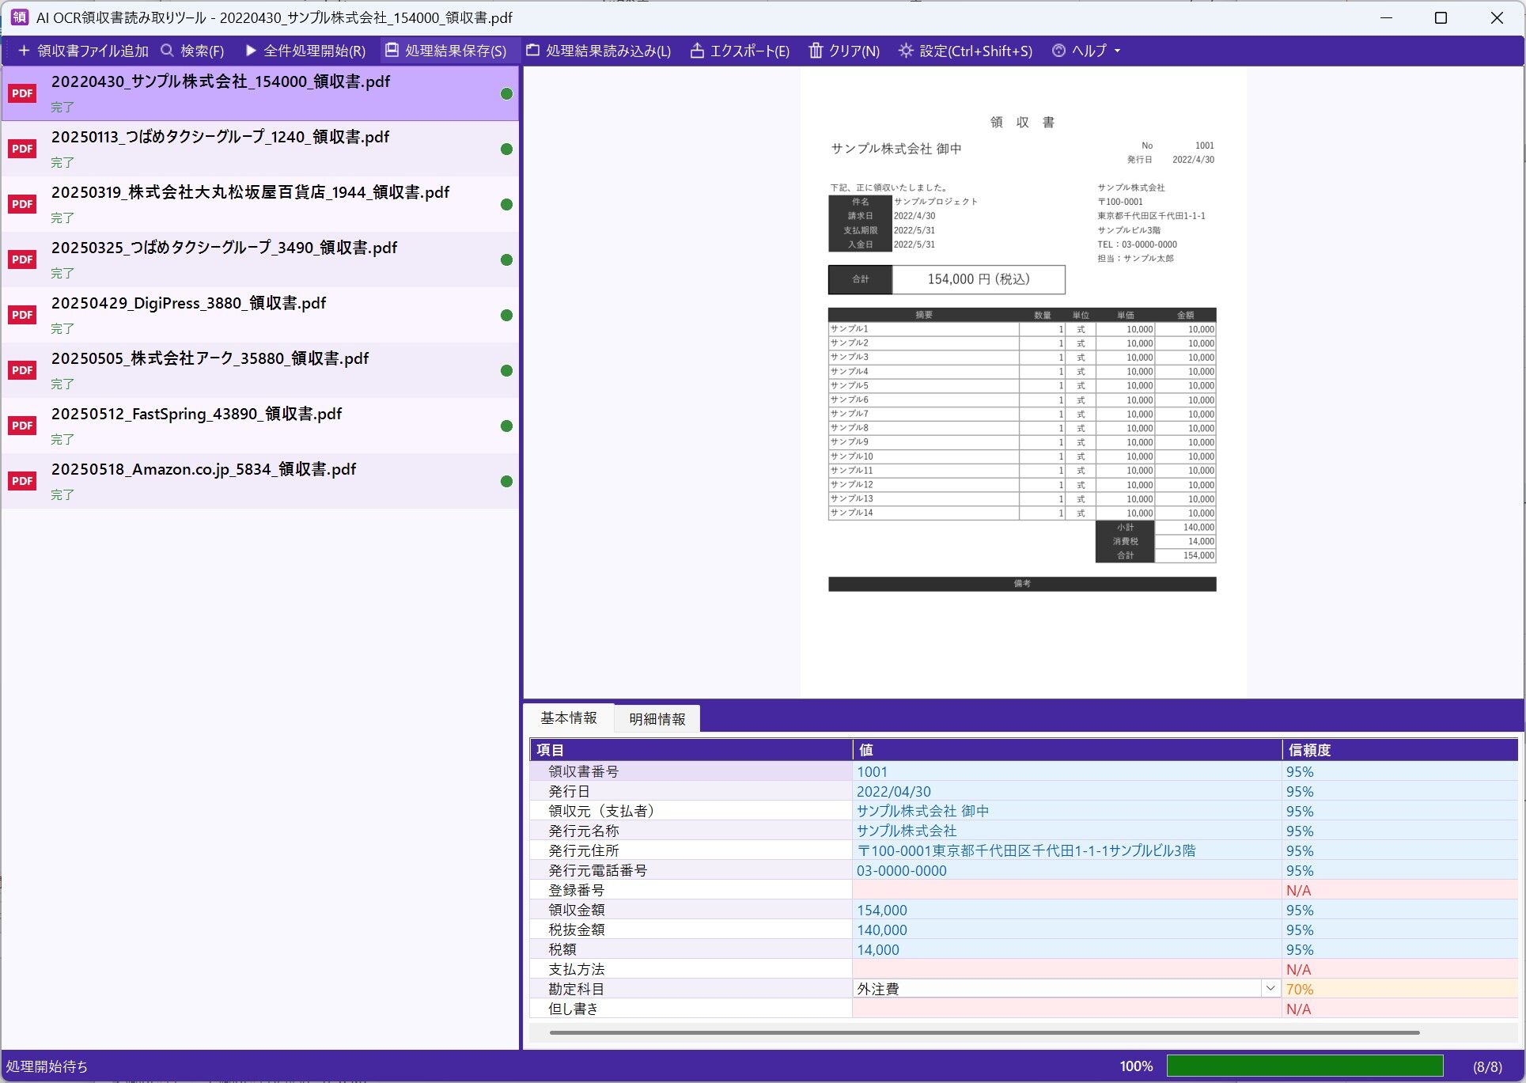The width and height of the screenshot is (1526, 1083).
Task: Click the green status dot for 株式会社アーク
Action: pyautogui.click(x=506, y=370)
